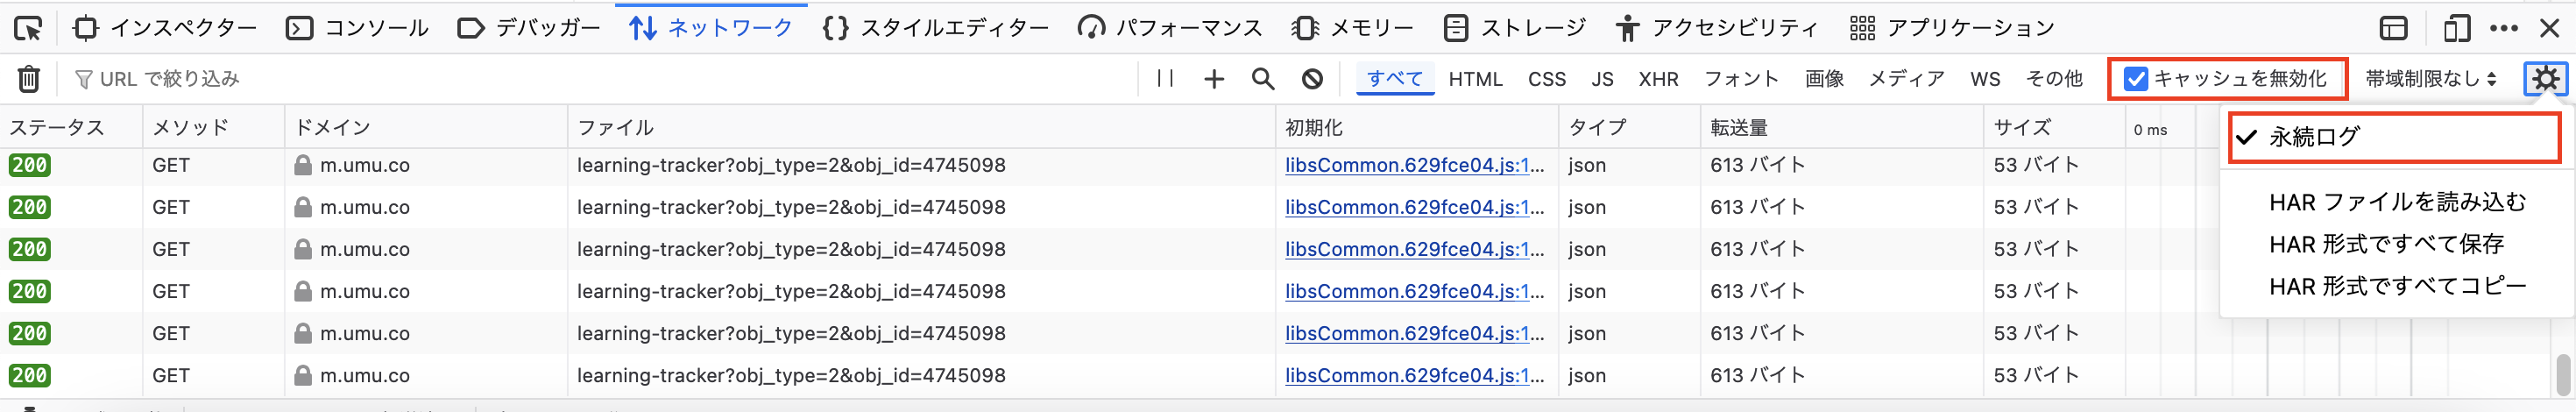Viewport: 2576px width, 412px height.
Task: Clear network log with trash icon
Action: 29,78
